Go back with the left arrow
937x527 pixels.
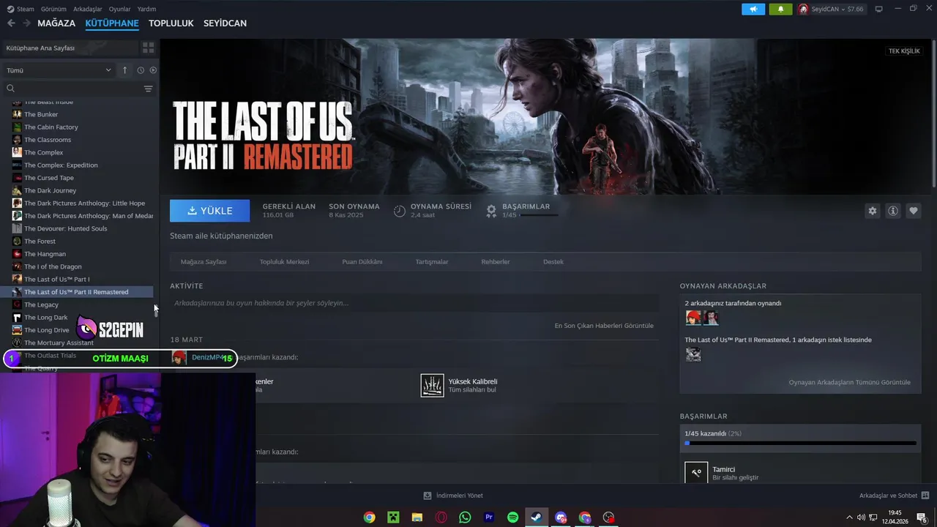[x=11, y=23]
